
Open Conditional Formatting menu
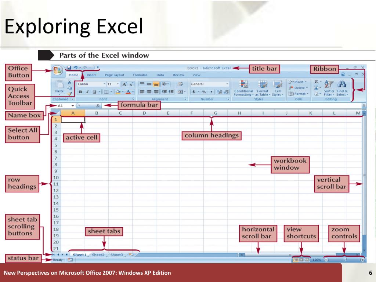tap(243, 88)
